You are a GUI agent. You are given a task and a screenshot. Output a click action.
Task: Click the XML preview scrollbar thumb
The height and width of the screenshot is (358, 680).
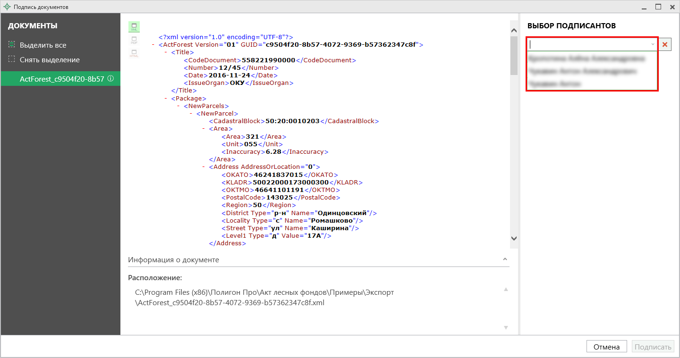[514, 55]
